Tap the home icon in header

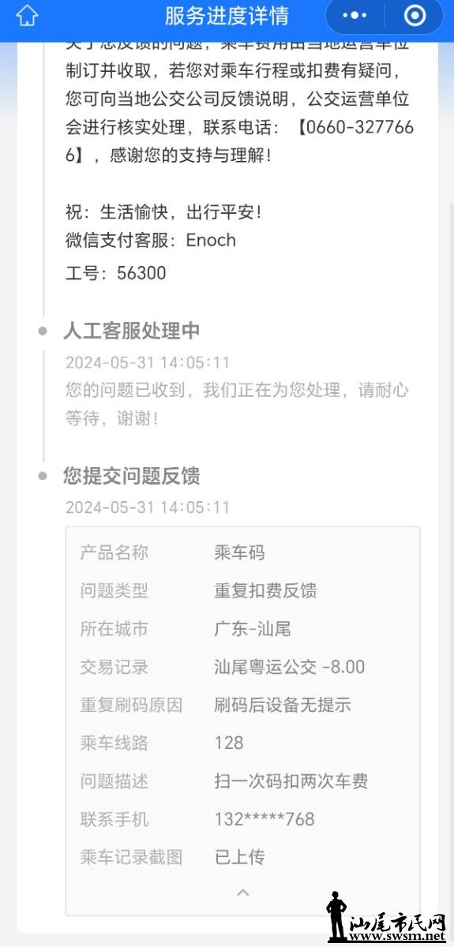pyautogui.click(x=27, y=16)
